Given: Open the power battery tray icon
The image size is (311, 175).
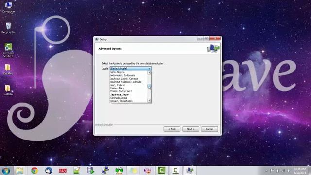Looking at the screenshot, I should [277, 171].
